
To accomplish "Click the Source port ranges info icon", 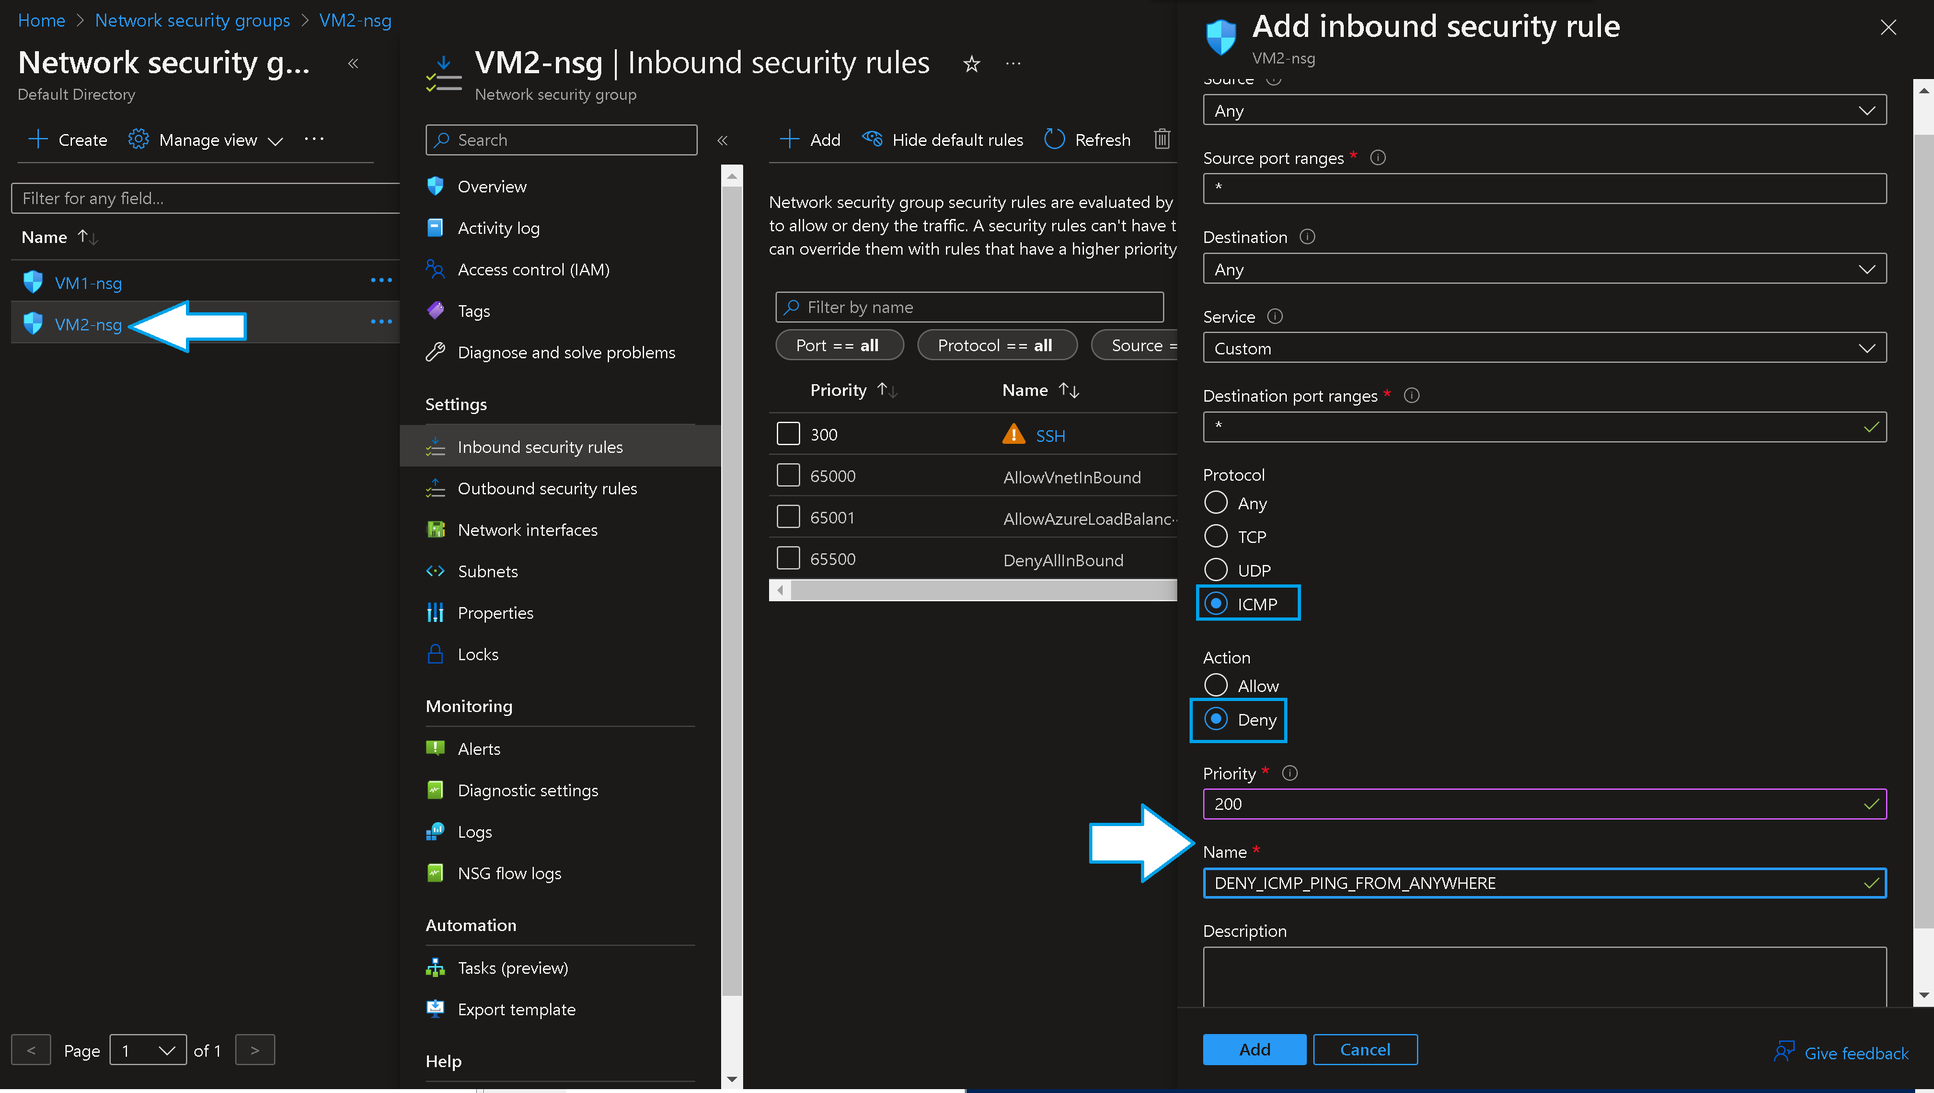I will tap(1377, 157).
